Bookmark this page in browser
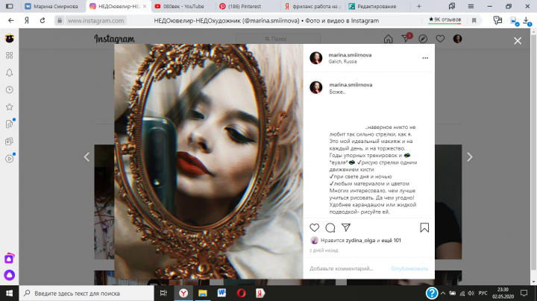537x301 pixels. click(474, 21)
